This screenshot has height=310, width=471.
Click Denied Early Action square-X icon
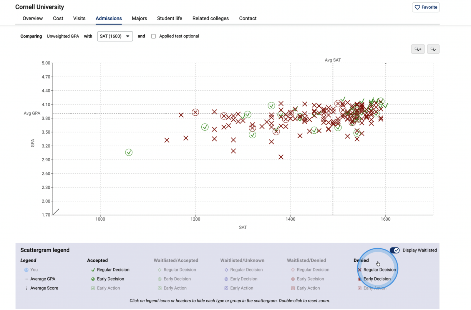(x=359, y=288)
